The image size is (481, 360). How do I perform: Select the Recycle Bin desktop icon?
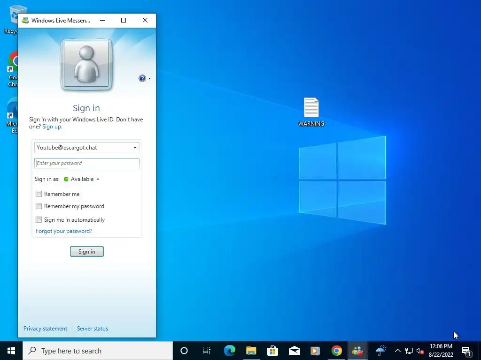[x=11, y=19]
